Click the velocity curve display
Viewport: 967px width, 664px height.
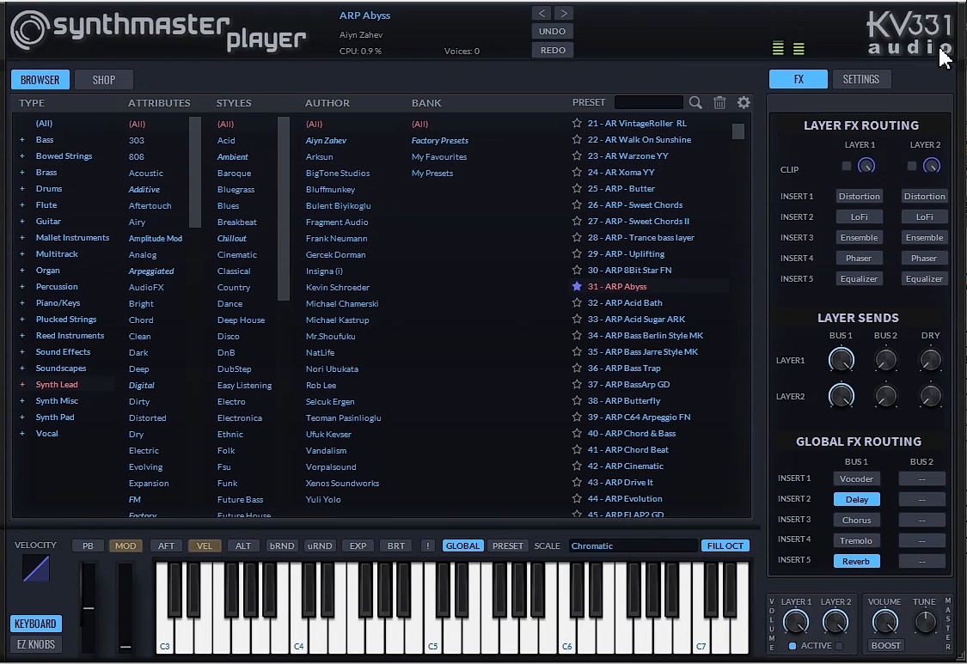pos(35,569)
